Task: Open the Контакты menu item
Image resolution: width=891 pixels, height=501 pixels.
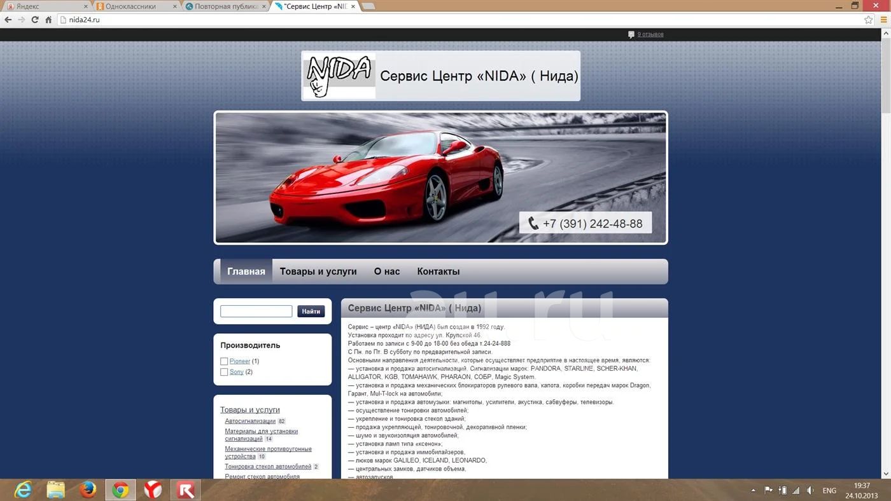Action: pos(438,271)
